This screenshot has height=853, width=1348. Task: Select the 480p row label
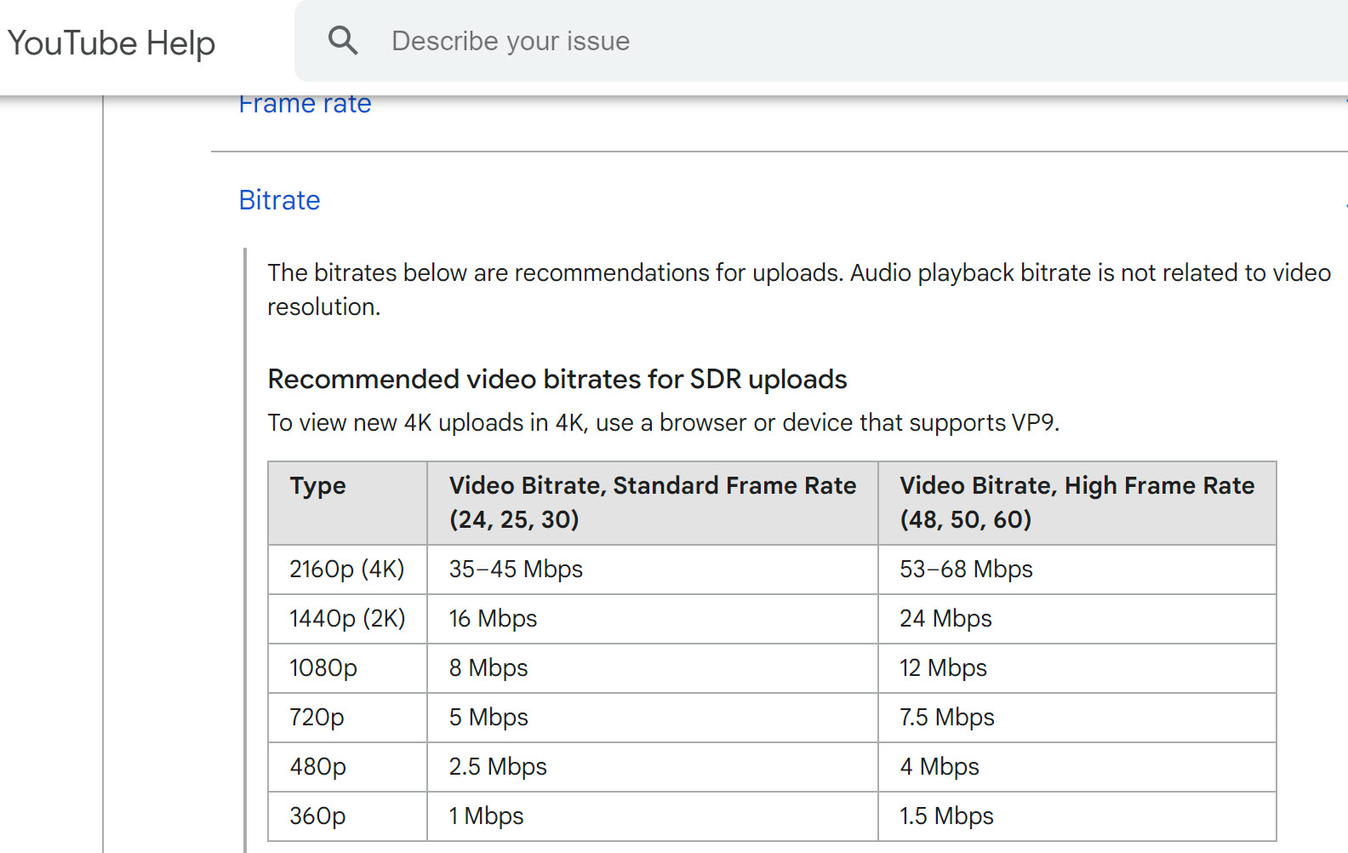pos(317,766)
